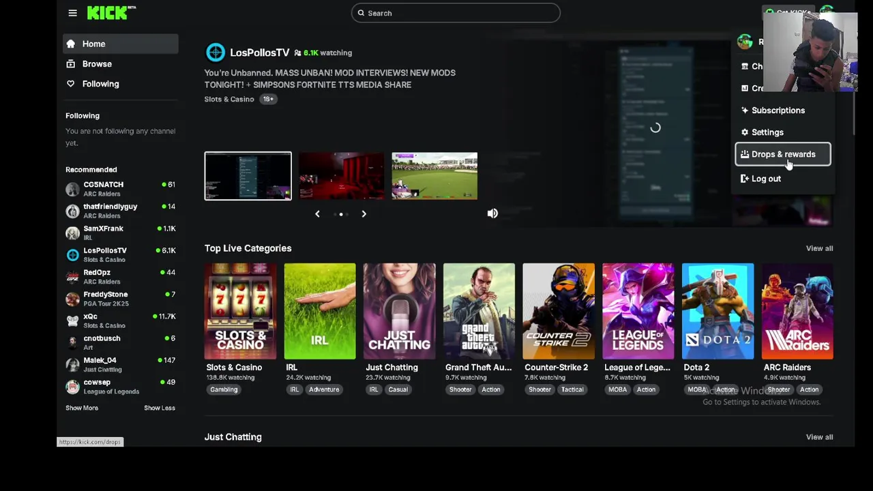873x491 pixels.
Task: Open recommended channel xQc
Action: [121, 321]
